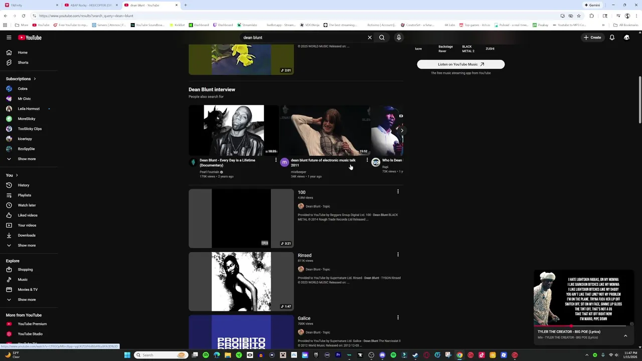
Task: Focus the Windows taskbar Search box
Action: (162, 355)
